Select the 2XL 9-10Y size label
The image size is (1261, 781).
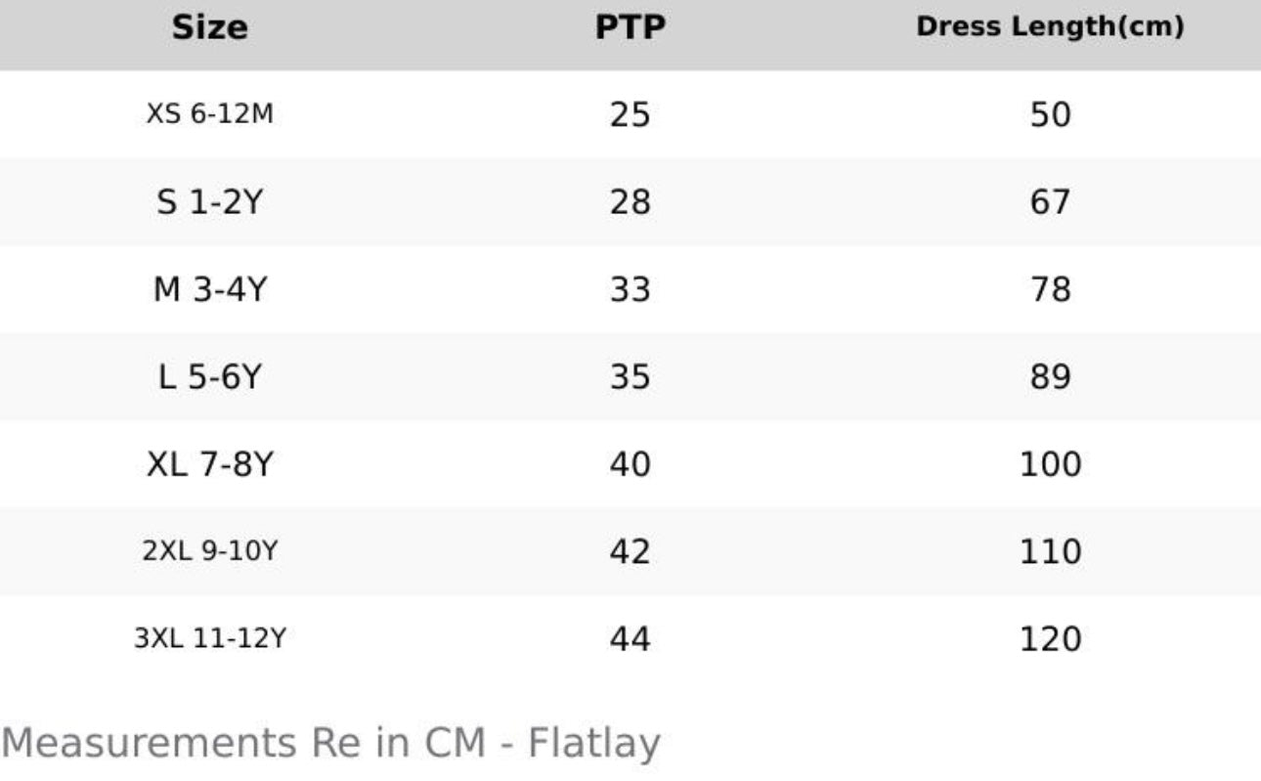pos(210,551)
